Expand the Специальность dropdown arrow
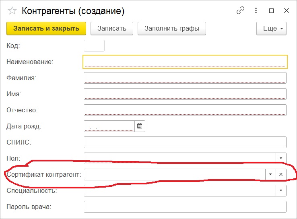This screenshot has height=219, width=297. (x=281, y=190)
